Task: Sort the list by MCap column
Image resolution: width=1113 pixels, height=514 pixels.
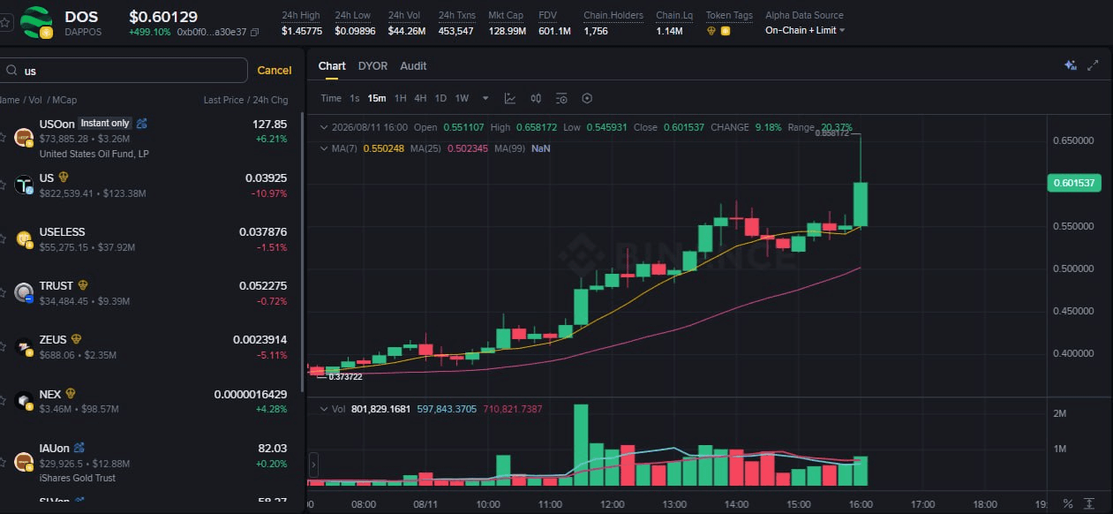Action: click(64, 100)
